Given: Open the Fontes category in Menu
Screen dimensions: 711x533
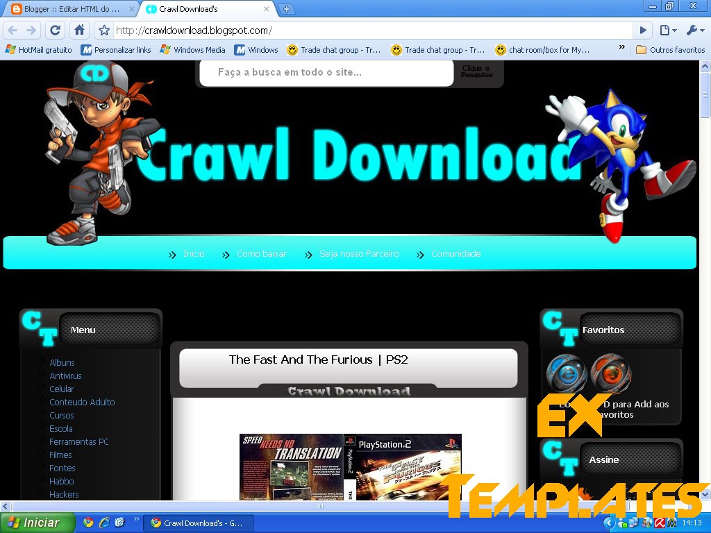Looking at the screenshot, I should click(62, 468).
